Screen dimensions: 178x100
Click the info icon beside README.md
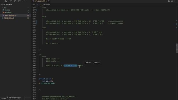click(3, 18)
